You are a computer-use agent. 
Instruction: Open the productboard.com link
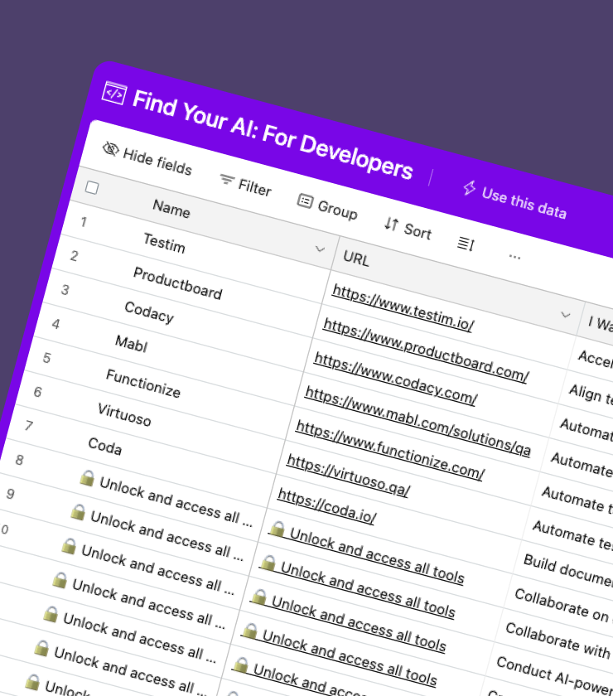(426, 350)
